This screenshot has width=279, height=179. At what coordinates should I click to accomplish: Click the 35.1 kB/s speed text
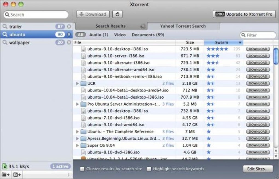(19, 166)
